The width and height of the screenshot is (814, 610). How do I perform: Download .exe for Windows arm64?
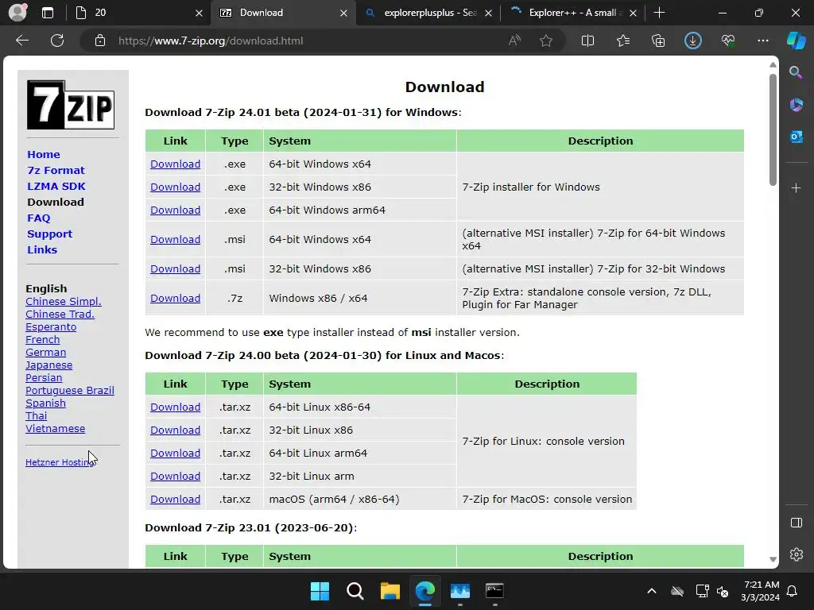[x=175, y=210]
